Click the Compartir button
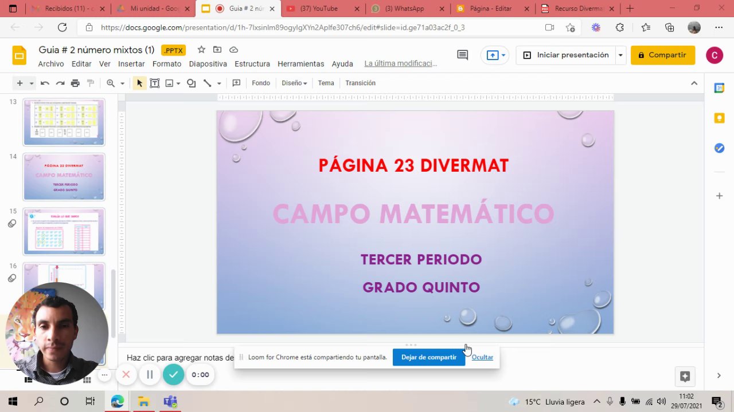Viewport: 734px width, 412px height. click(663, 55)
